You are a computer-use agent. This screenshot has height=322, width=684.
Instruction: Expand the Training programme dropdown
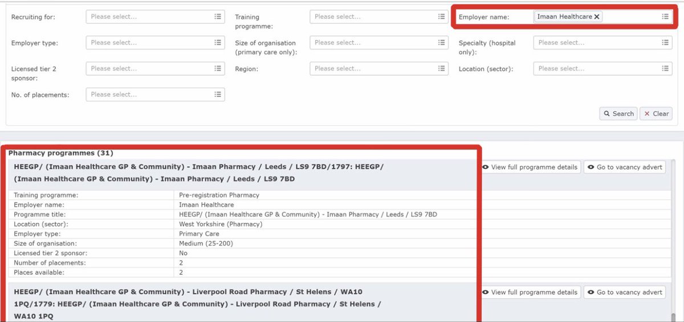[x=379, y=16]
